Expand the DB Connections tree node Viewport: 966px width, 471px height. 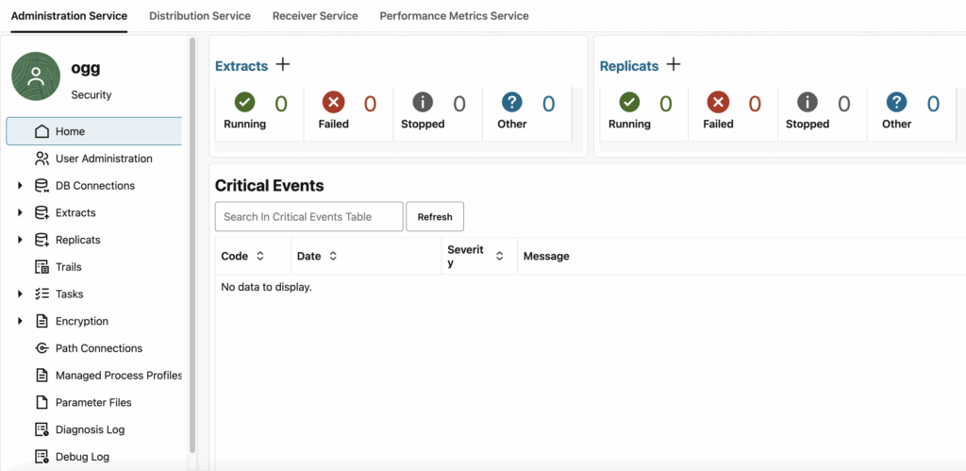coord(20,186)
